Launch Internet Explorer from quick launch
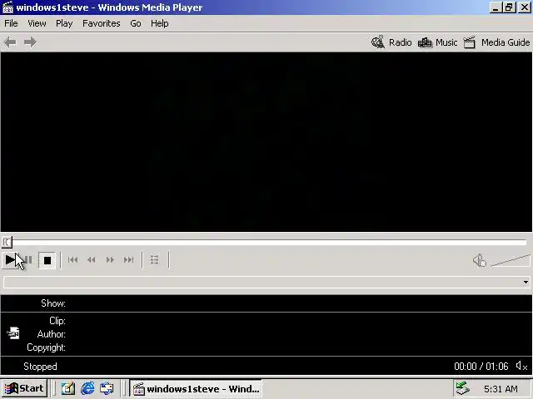Viewport: 533px width, 399px height. pos(87,388)
